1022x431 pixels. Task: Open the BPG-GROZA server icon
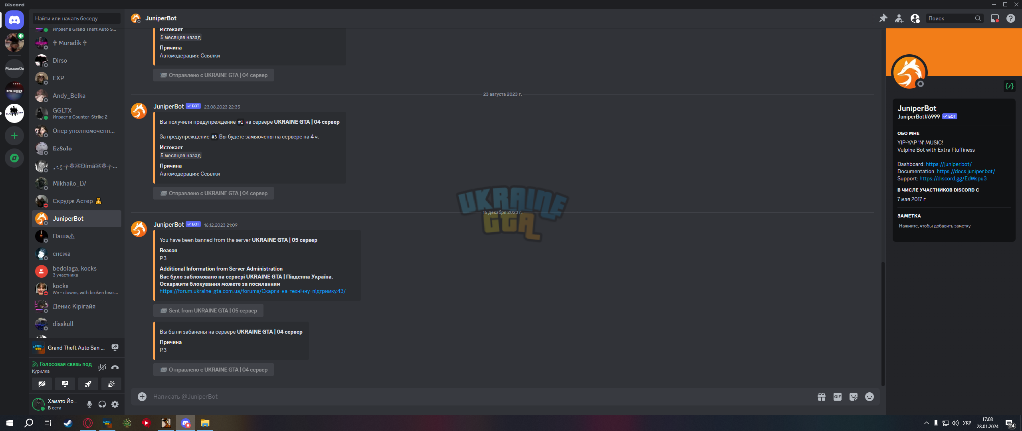[14, 91]
